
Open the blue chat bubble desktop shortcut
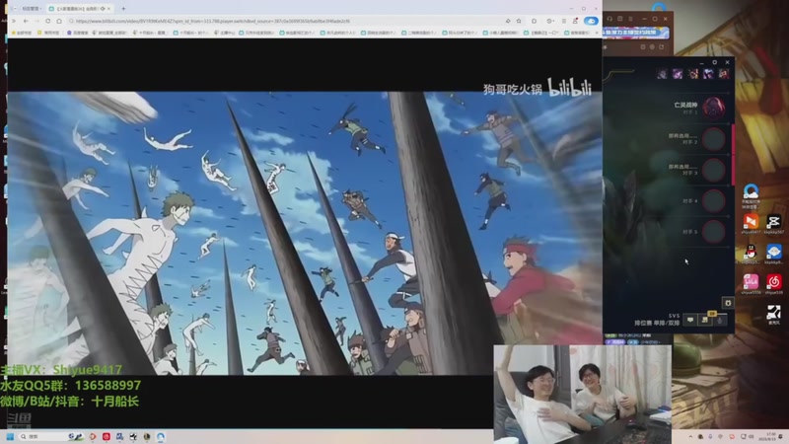773,254
